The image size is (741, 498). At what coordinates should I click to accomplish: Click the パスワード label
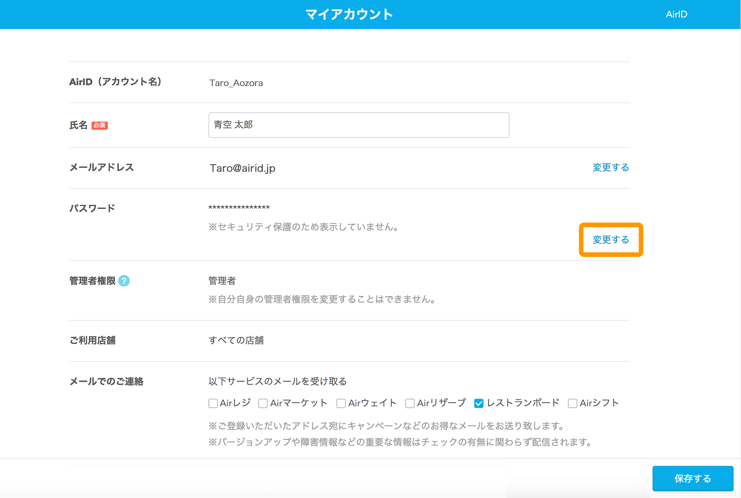coord(92,208)
